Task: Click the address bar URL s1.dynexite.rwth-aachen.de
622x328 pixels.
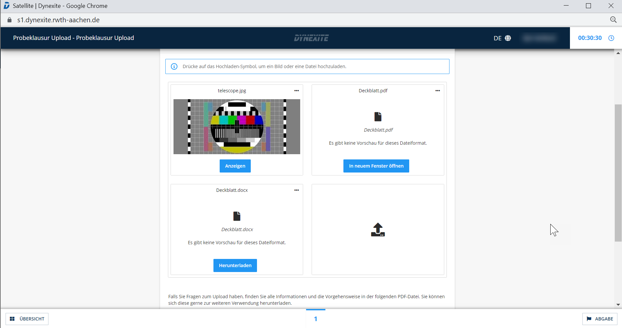Action: click(x=58, y=20)
